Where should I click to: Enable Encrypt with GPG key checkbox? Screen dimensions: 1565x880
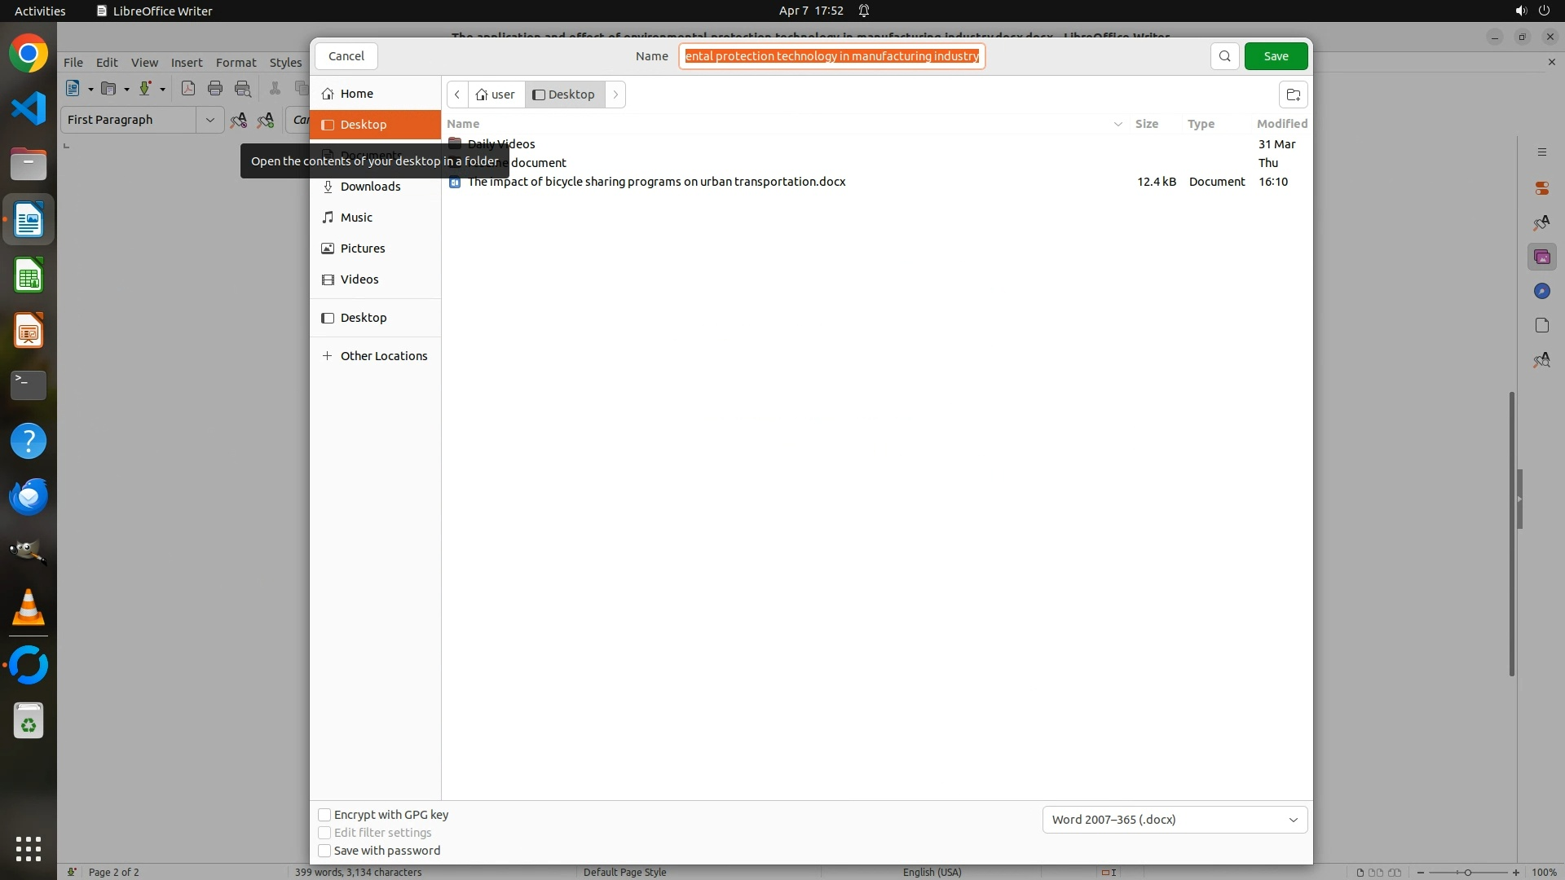click(x=324, y=815)
